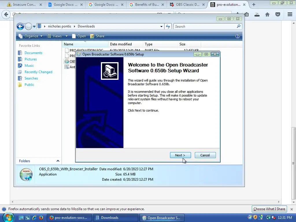Viewport: 296px width, 222px height.
Task: Switch to the 'Insecure Con...' Firefox tab
Action: [25, 5]
